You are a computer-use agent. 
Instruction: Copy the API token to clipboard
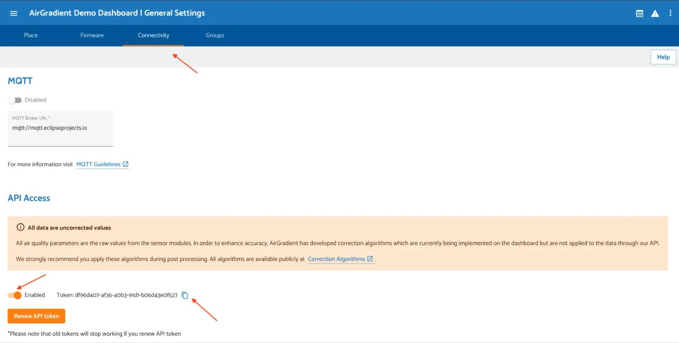coord(185,295)
